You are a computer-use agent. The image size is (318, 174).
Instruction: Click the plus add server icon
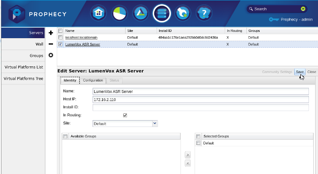(51, 33)
